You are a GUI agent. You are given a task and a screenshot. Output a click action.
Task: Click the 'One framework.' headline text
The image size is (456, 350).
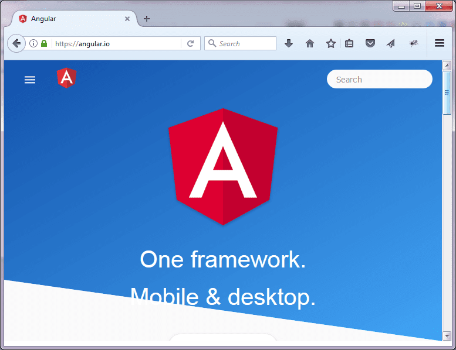point(223,259)
